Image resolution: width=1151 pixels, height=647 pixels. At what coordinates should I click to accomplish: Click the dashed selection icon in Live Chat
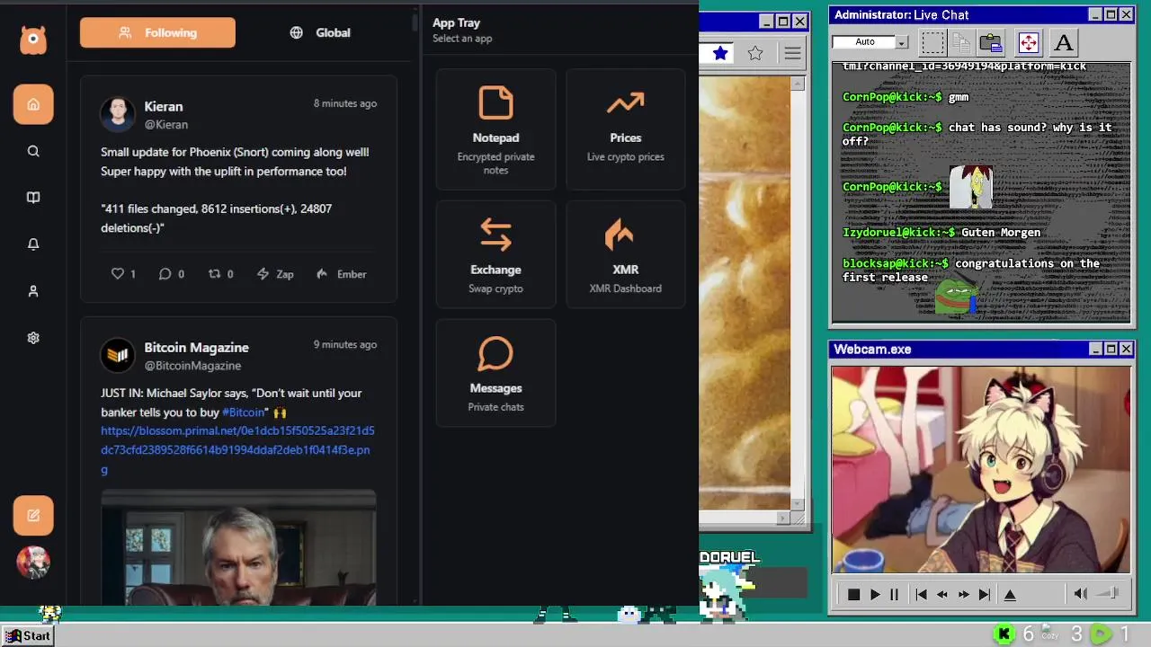click(933, 42)
